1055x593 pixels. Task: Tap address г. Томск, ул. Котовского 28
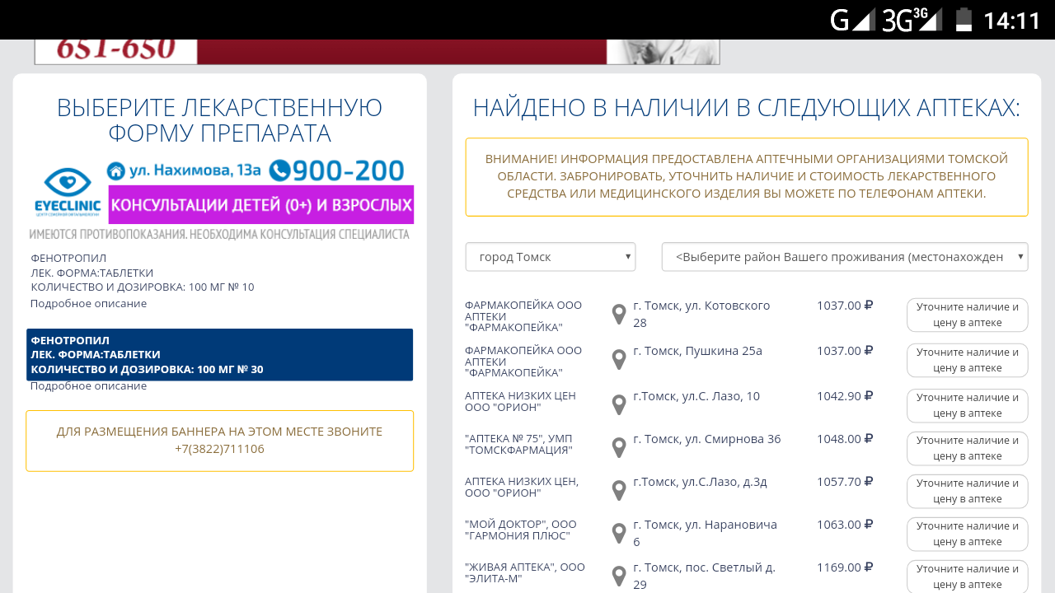coord(701,314)
